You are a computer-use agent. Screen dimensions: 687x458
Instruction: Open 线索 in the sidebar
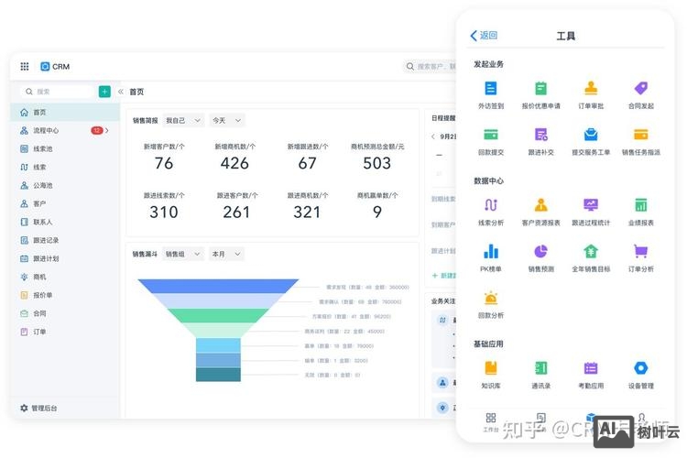[65, 167]
